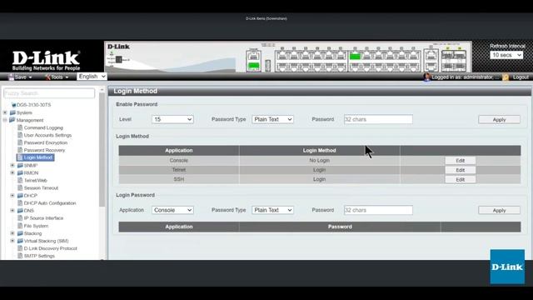Open User Accounts Settings
Image resolution: width=533 pixels, height=300 pixels.
point(47,135)
